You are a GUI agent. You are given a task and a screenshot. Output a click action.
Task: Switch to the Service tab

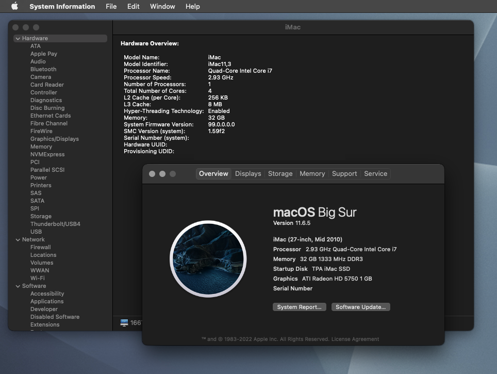(376, 173)
